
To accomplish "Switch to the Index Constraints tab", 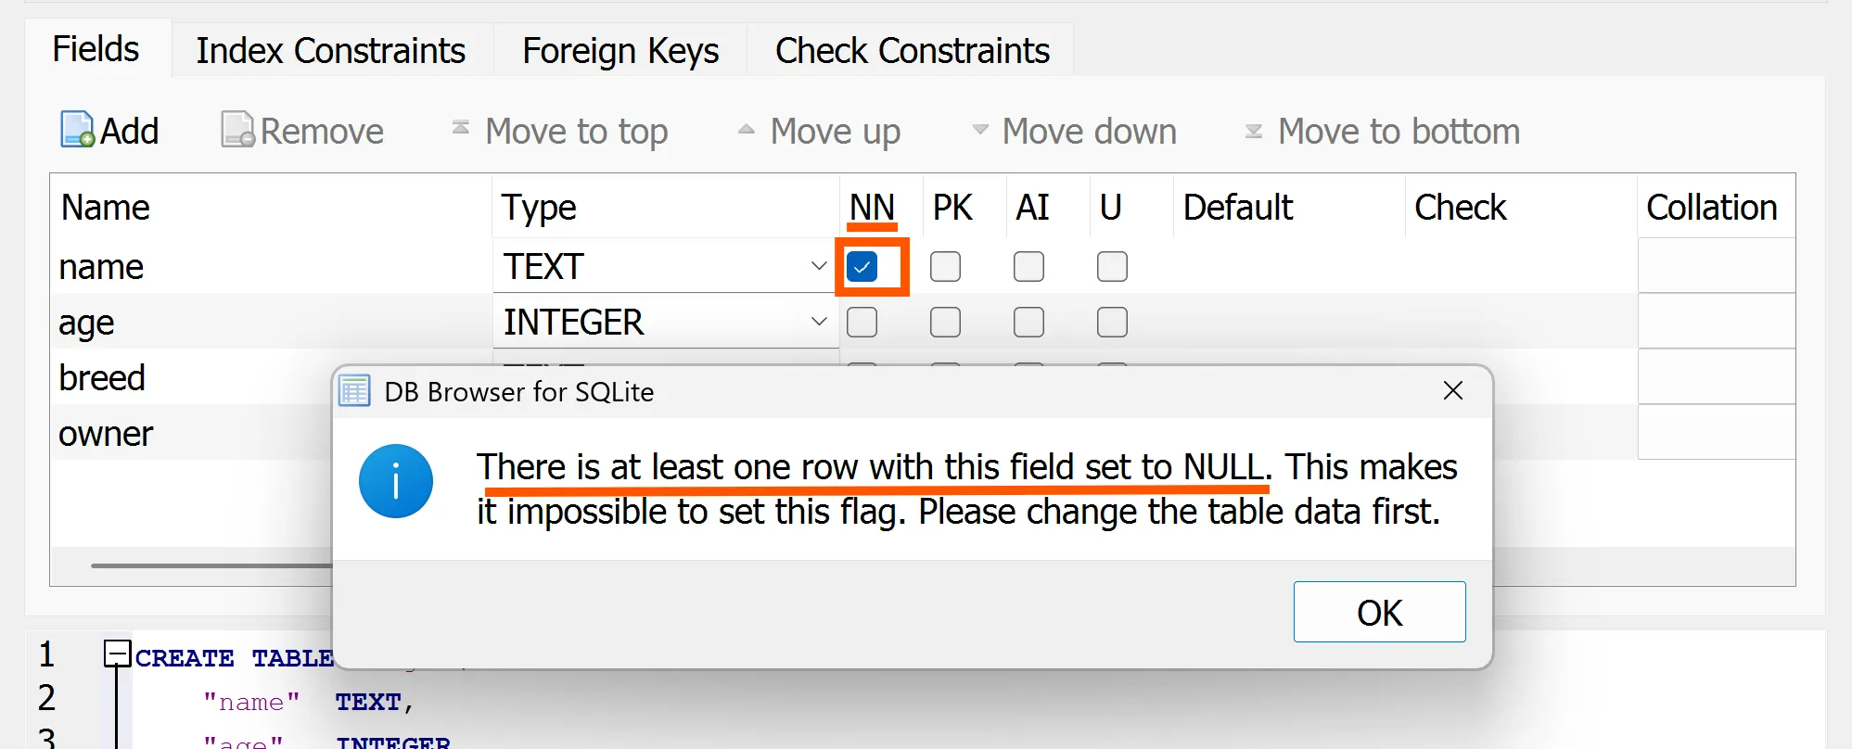I will pyautogui.click(x=331, y=51).
